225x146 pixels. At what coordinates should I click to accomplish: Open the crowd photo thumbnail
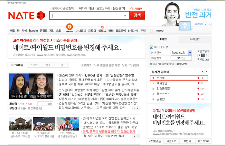[x=44, y=124]
